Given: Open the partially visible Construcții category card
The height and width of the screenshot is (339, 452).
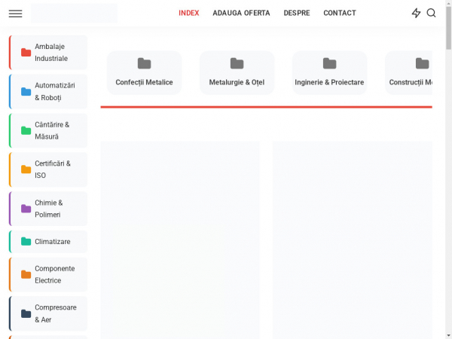Looking at the screenshot, I should [411, 73].
